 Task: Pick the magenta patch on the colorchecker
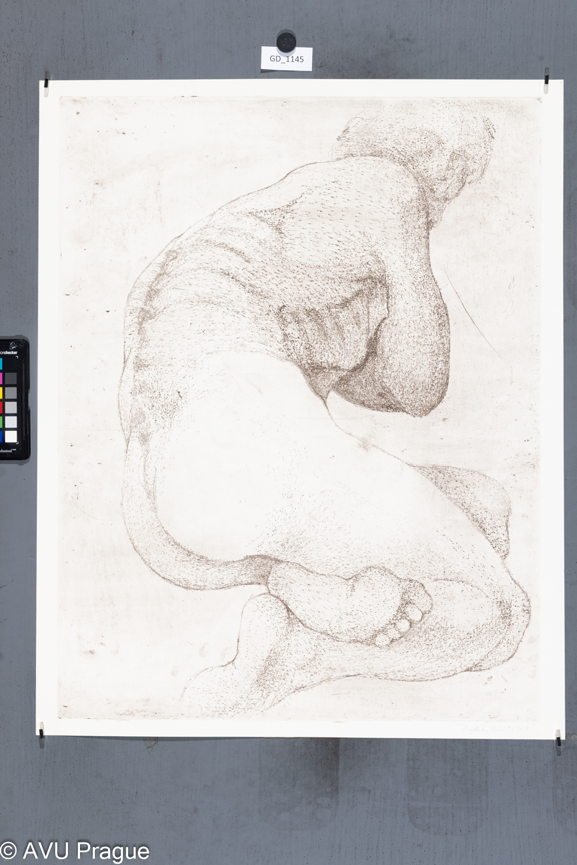1,378
